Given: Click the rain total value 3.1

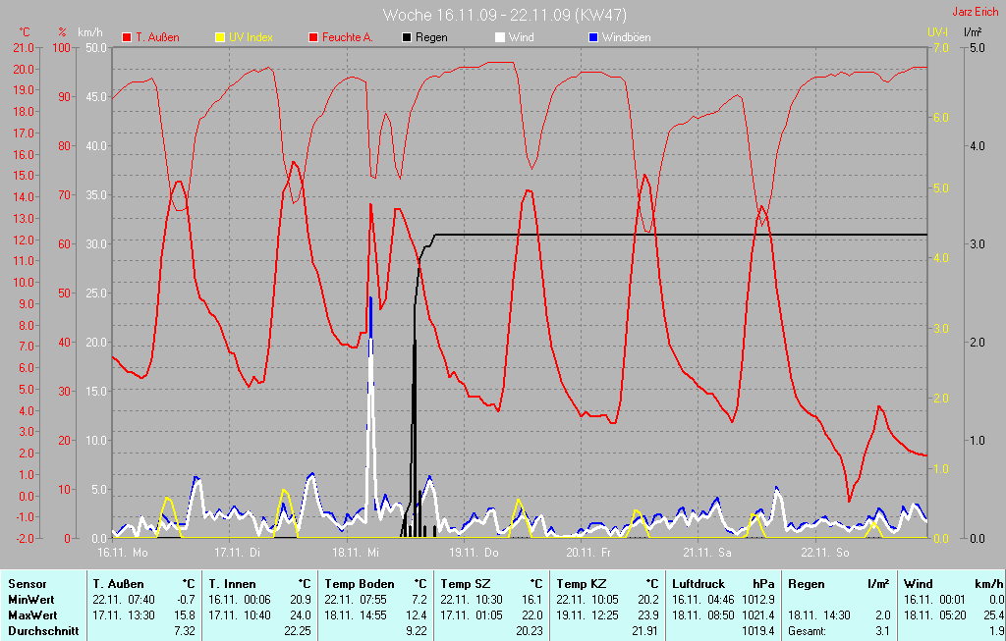Looking at the screenshot, I should click(883, 631).
